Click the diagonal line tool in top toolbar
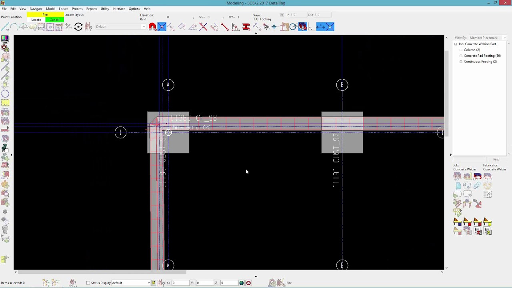 [5, 27]
